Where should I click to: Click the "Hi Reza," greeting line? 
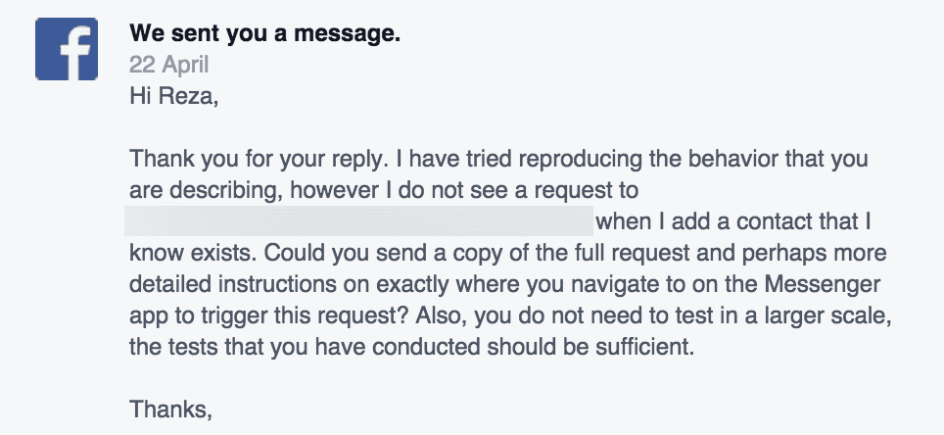[174, 96]
